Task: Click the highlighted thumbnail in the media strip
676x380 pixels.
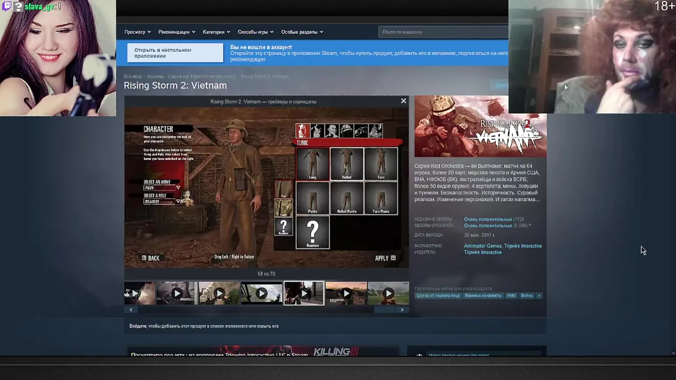Action: pos(304,293)
